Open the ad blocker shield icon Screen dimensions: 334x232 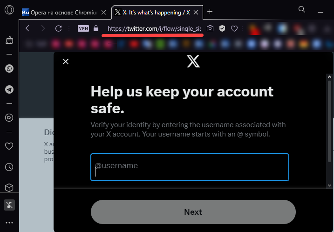222,28
